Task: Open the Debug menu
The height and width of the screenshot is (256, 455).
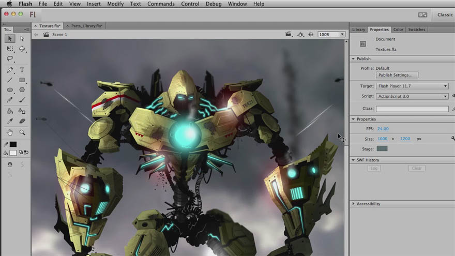Action: [214, 4]
